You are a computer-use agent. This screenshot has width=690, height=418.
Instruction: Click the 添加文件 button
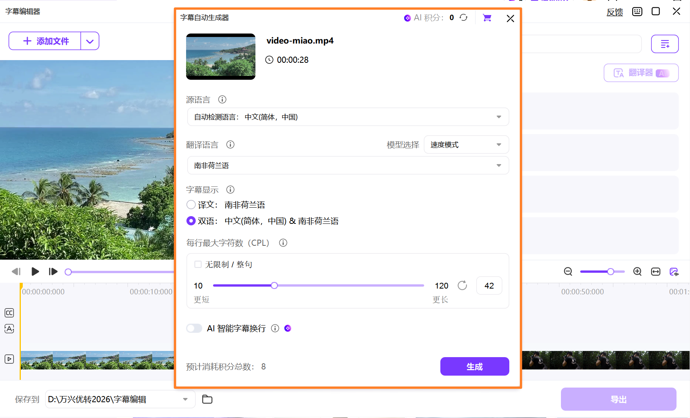pos(45,41)
